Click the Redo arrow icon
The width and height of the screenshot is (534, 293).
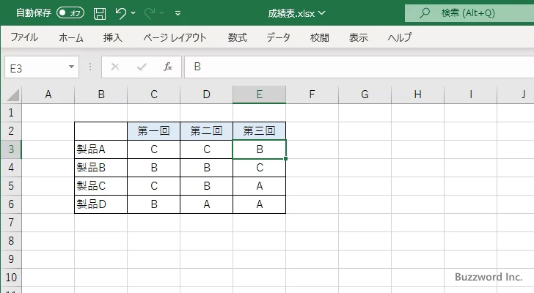(150, 13)
